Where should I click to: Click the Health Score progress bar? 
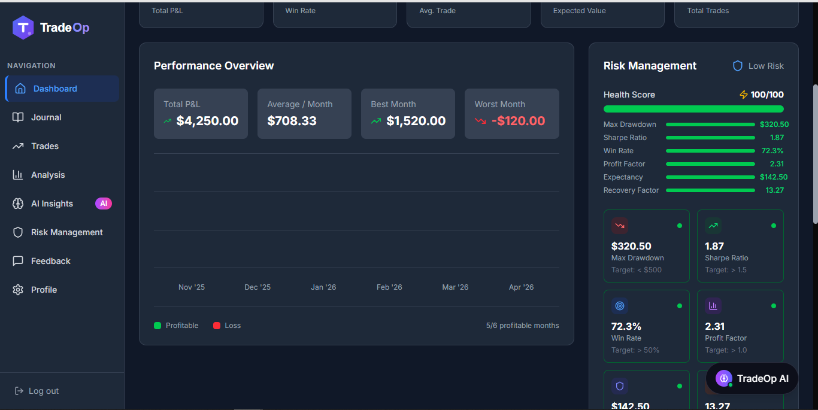click(693, 109)
